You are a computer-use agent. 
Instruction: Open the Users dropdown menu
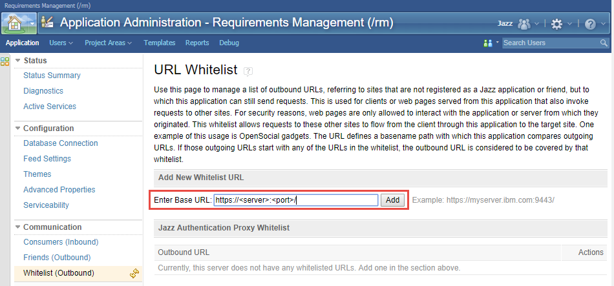coord(61,43)
